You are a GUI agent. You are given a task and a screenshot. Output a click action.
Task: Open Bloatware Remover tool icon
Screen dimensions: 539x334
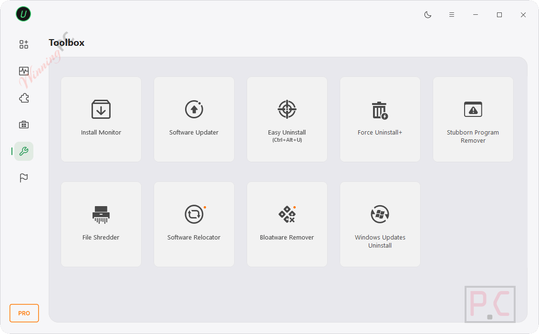[x=287, y=214]
